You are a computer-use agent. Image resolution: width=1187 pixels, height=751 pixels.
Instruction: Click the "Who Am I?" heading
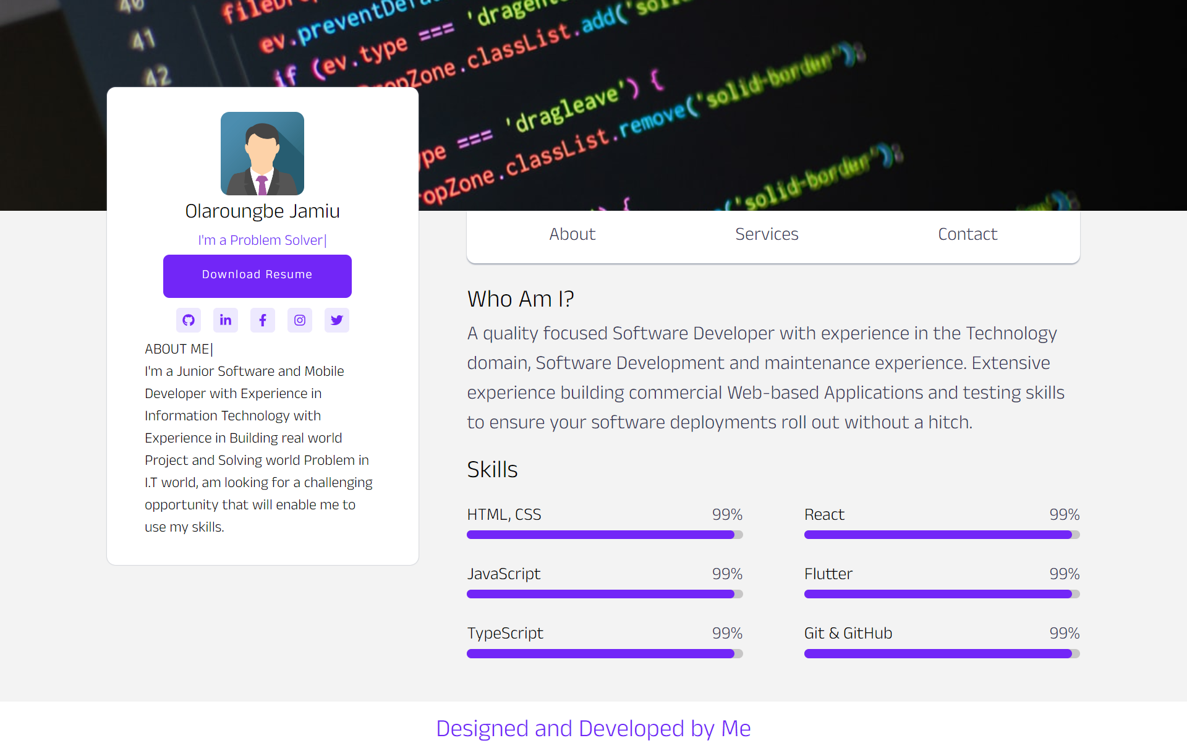[x=521, y=299]
